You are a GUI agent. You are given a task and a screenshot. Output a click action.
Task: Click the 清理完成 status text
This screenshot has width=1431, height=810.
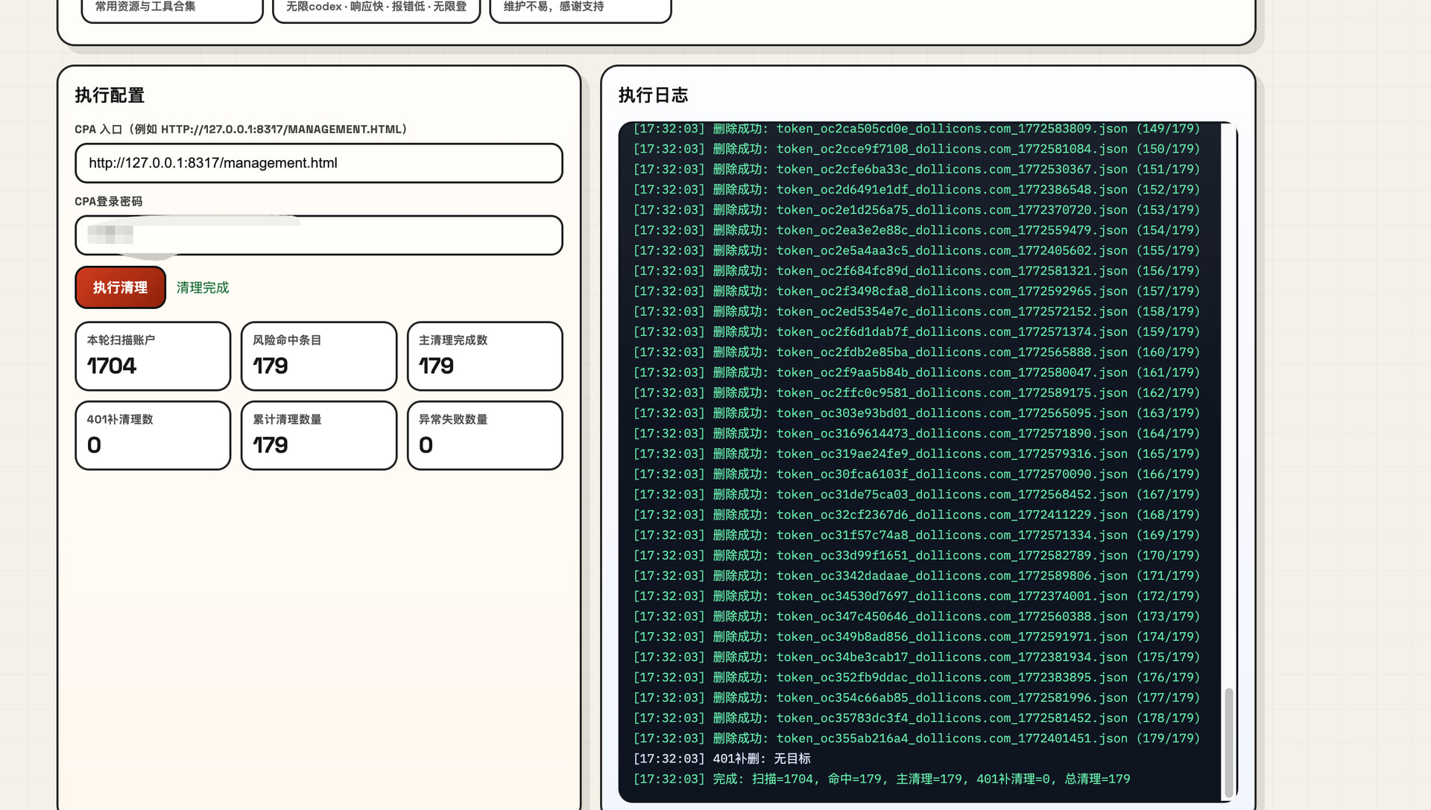pos(203,287)
